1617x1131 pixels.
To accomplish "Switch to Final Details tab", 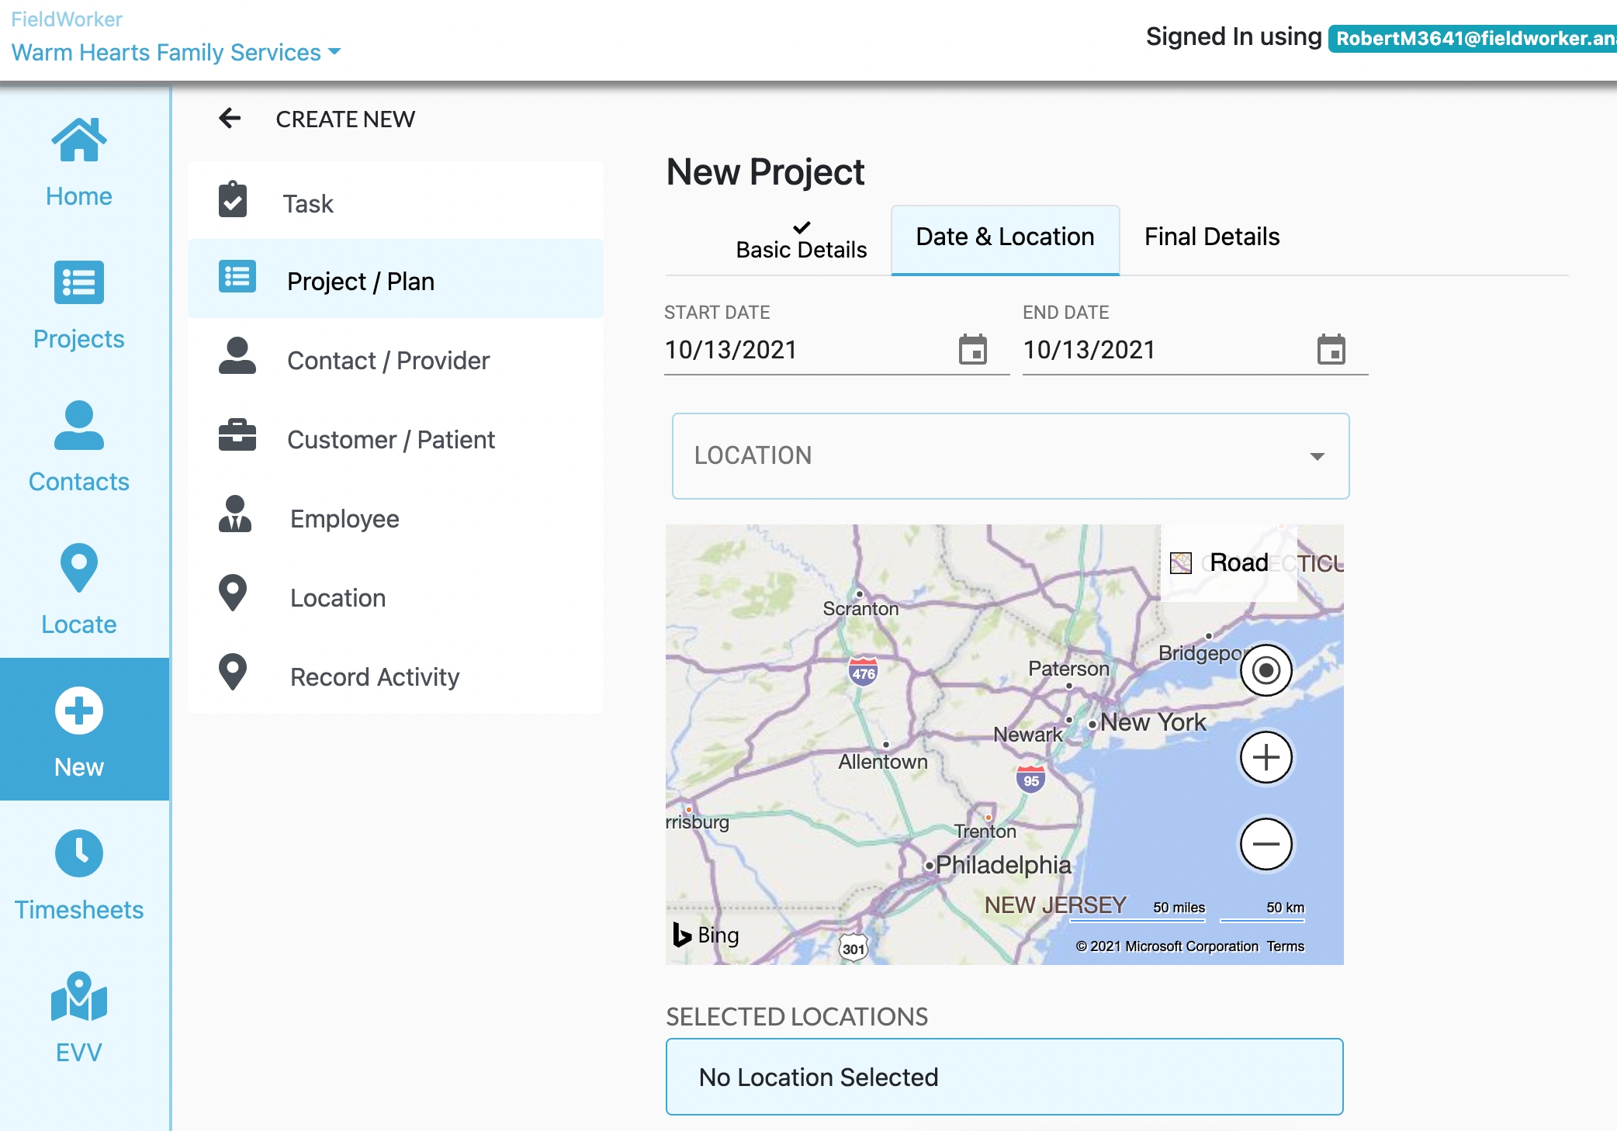I will 1211,237.
